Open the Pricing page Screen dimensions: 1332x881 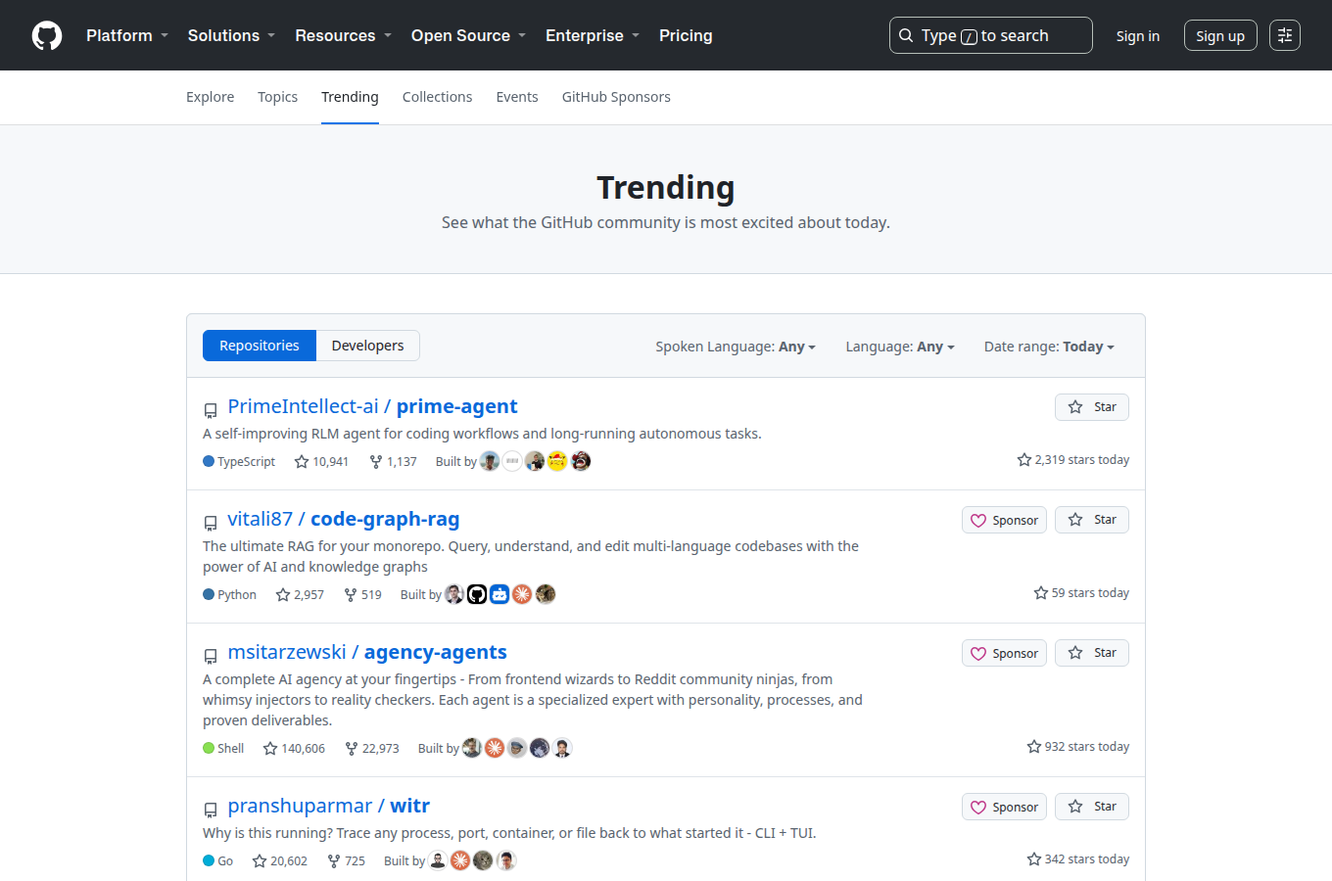686,35
